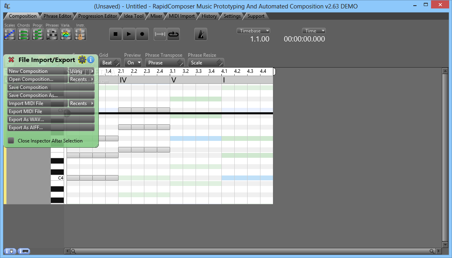The width and height of the screenshot is (452, 258).
Task: Click the scroll-left arrow of horizontal scrollbar
Action: [67, 251]
